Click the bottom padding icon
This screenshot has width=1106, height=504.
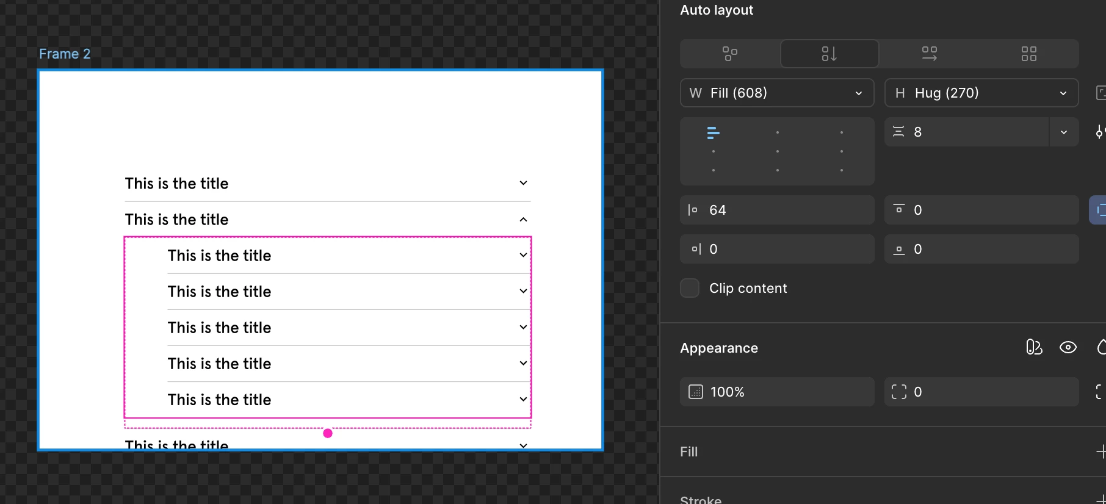pos(898,250)
